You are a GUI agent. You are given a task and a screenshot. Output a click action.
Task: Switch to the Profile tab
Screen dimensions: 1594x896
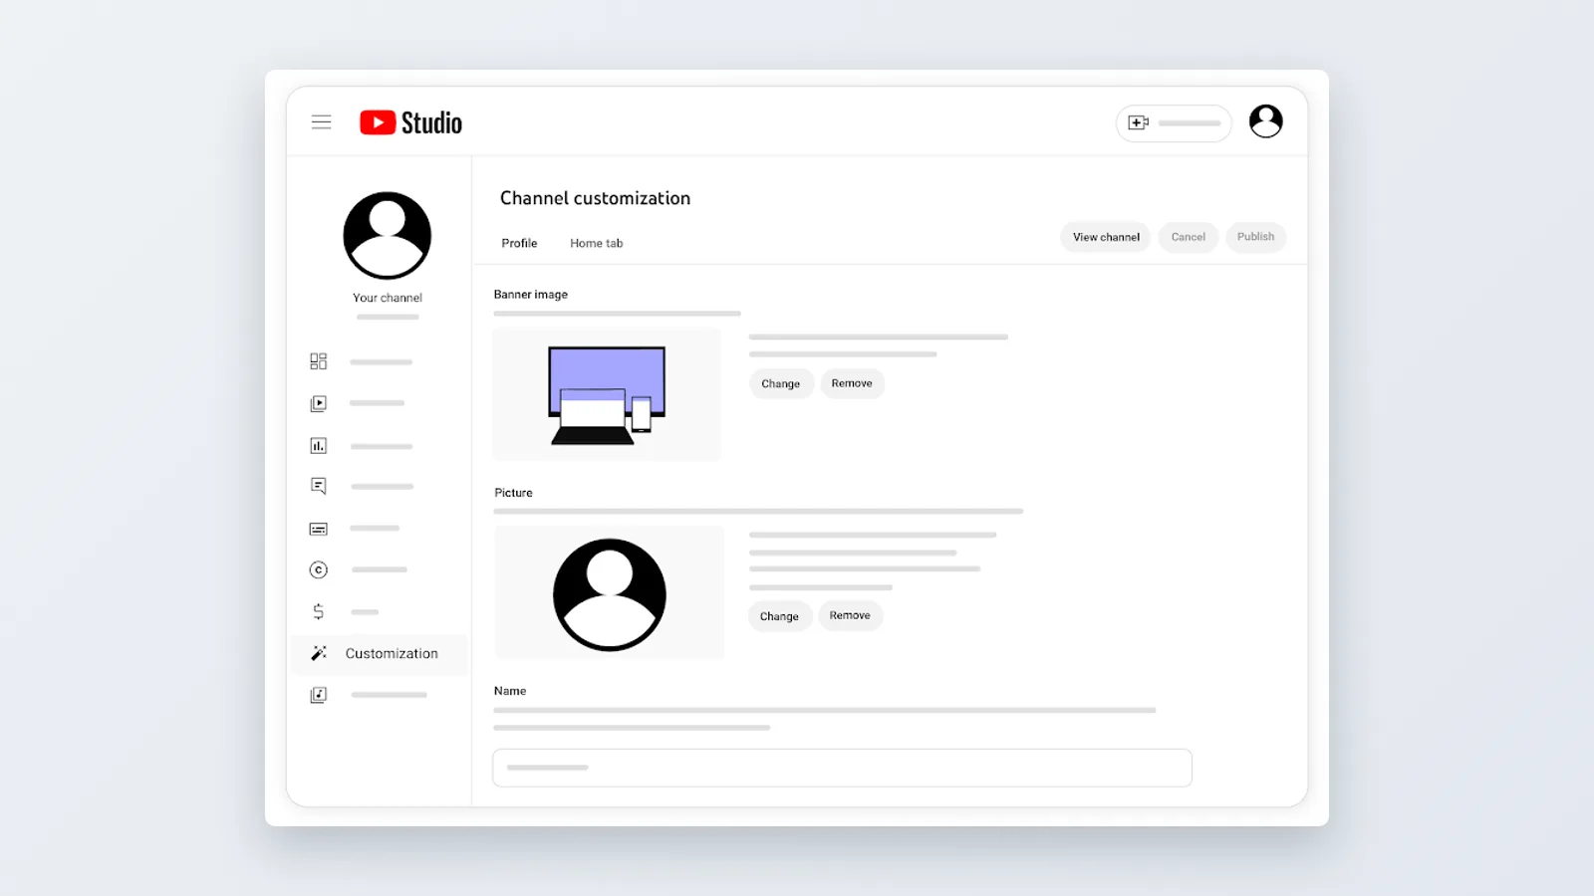(519, 243)
